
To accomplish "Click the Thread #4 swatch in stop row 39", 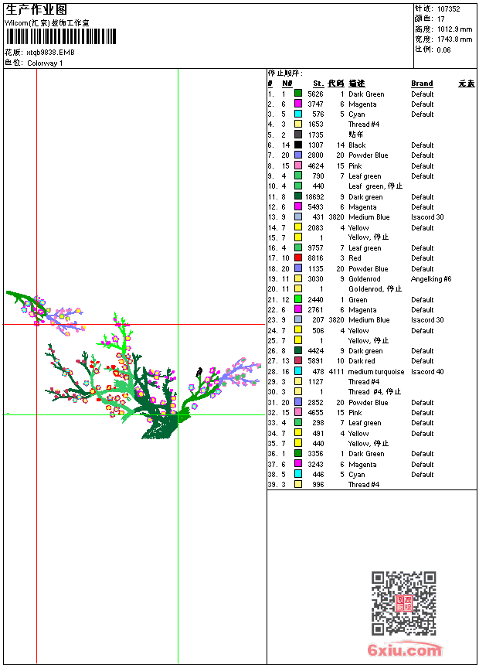I will (298, 484).
